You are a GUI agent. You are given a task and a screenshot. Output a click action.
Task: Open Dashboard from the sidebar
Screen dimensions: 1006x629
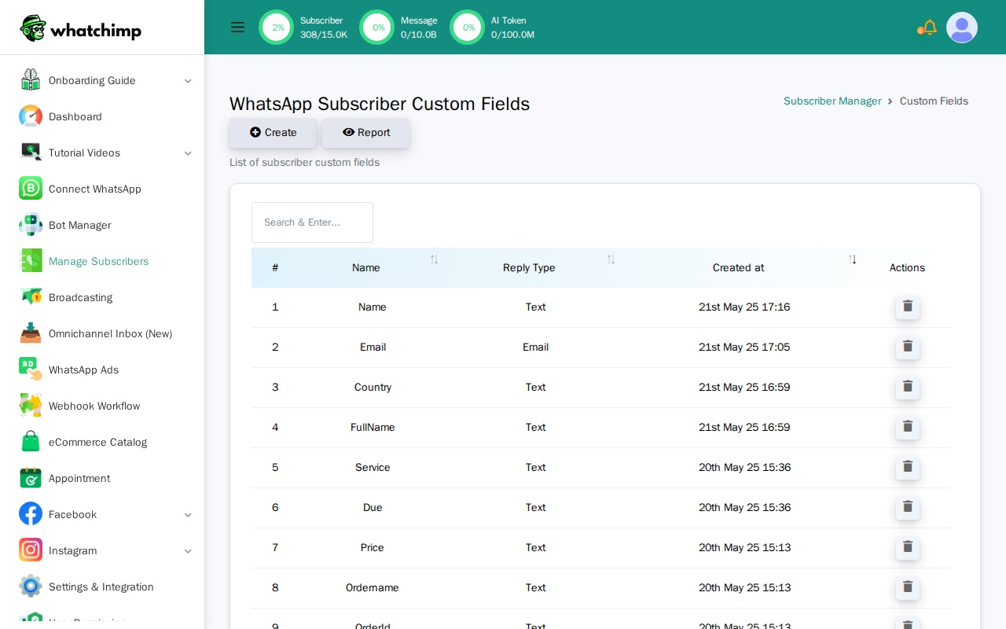pyautogui.click(x=75, y=116)
